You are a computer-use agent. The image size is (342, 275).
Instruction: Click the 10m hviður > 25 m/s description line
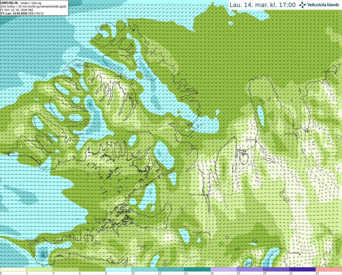pos(33,6)
